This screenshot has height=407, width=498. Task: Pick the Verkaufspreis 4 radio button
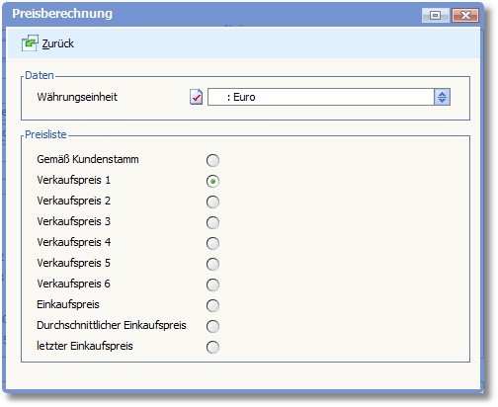click(x=212, y=243)
